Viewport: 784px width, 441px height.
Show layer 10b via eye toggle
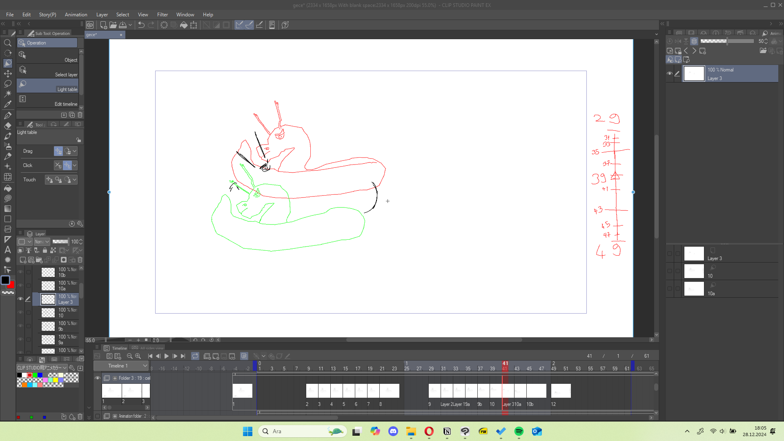(x=20, y=272)
